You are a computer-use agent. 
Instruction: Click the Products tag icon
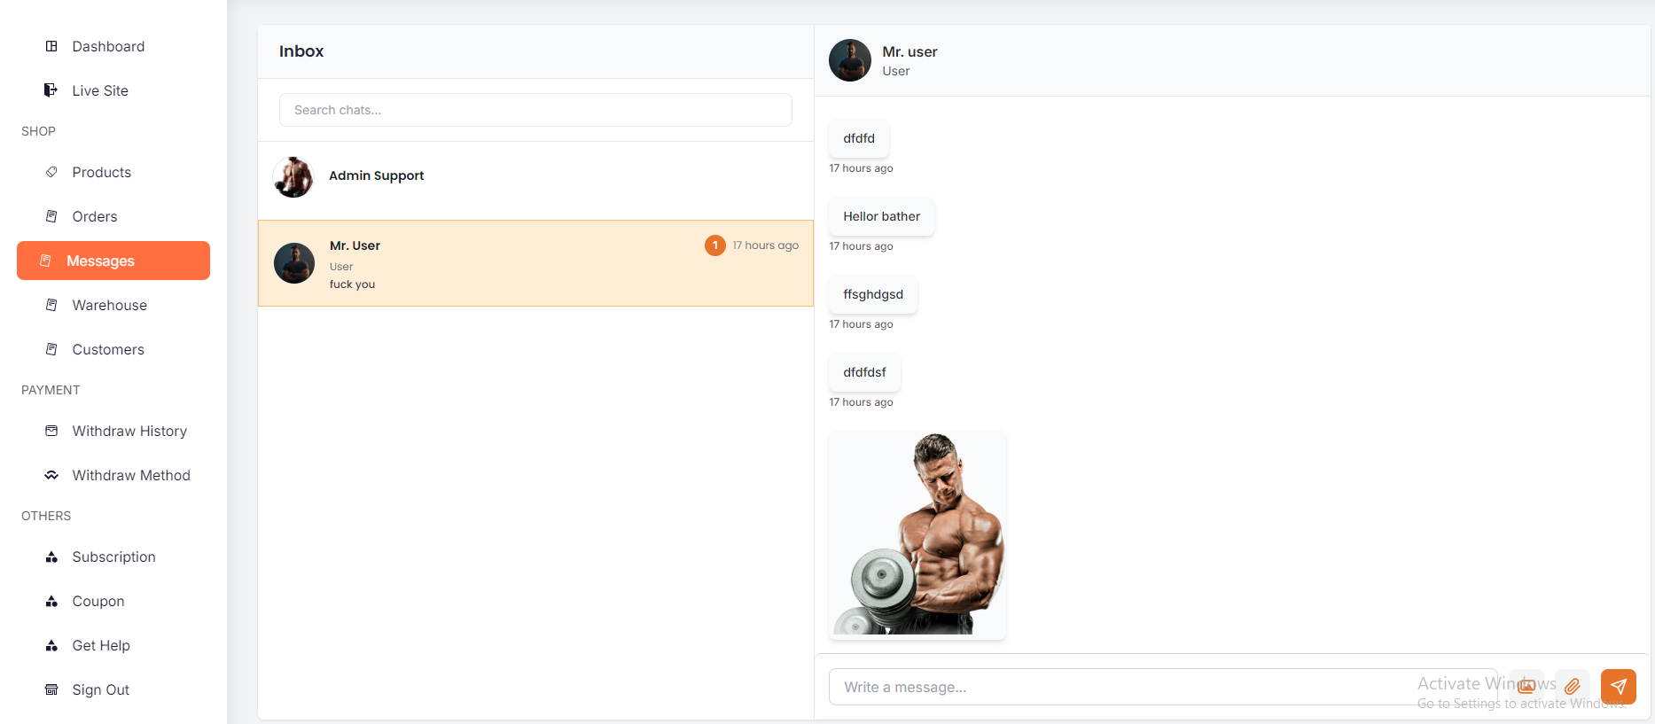point(51,172)
